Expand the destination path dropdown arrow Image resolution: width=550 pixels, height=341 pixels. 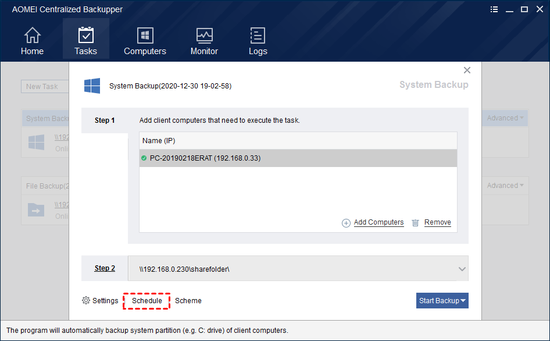462,269
